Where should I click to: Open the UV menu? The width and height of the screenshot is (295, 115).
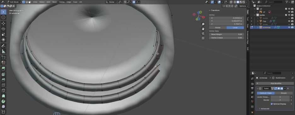tap(80, 2)
